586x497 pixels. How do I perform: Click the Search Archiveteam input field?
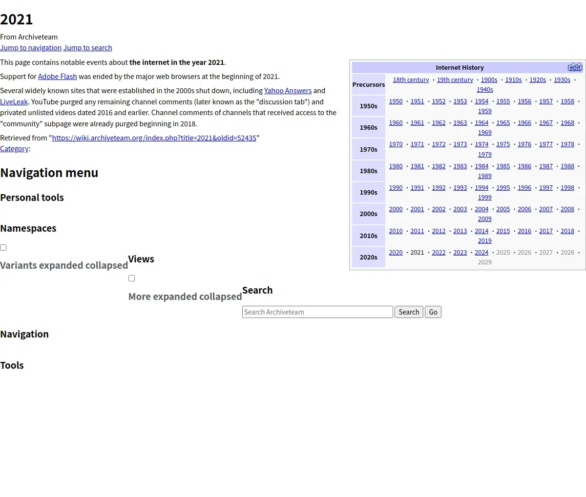[x=317, y=312]
